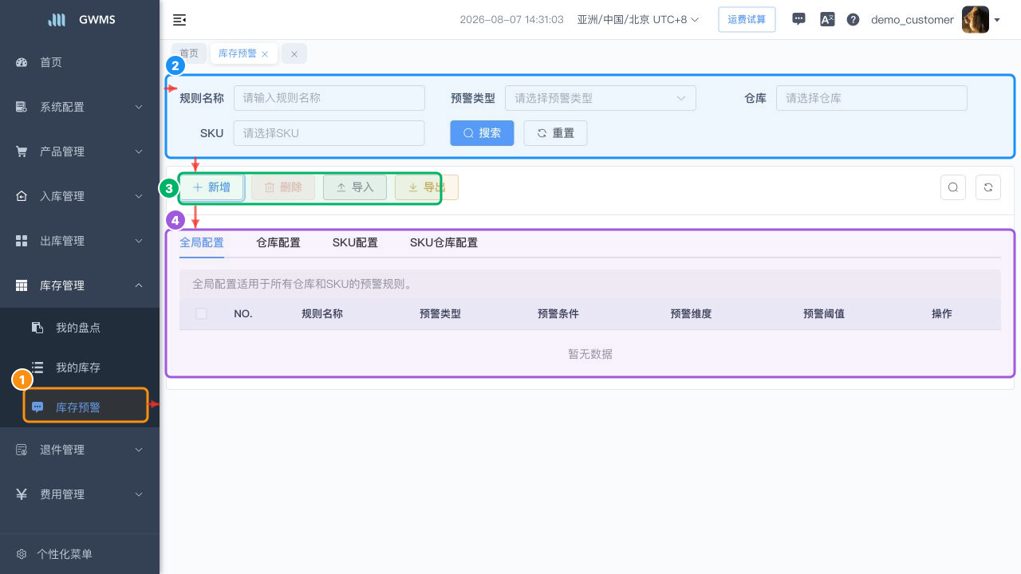This screenshot has width=1021, height=574.
Task: Toggle the select-all checkbox in table header
Action: click(201, 313)
